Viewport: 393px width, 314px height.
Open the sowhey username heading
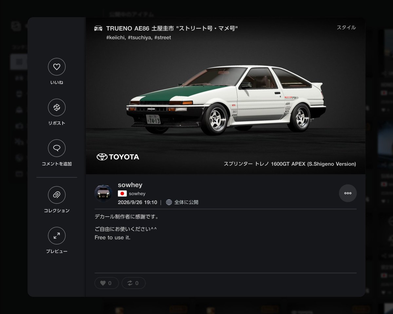click(x=130, y=185)
